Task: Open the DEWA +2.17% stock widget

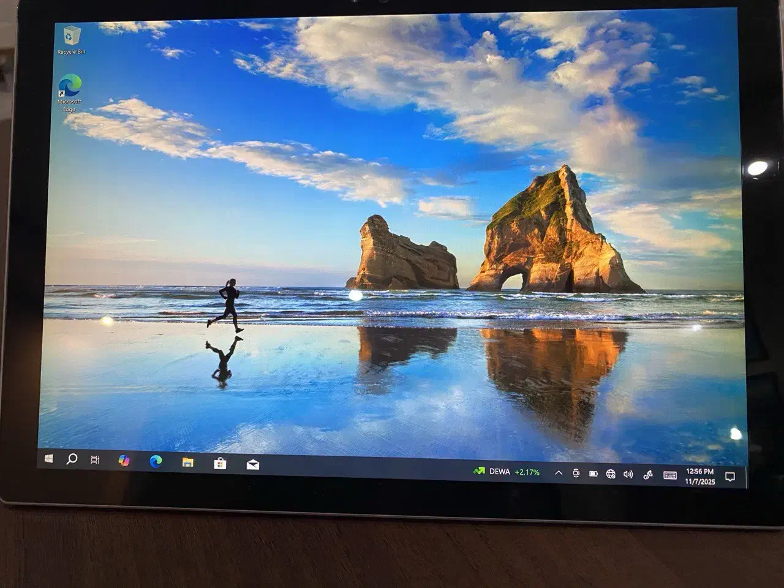Action: coord(506,472)
